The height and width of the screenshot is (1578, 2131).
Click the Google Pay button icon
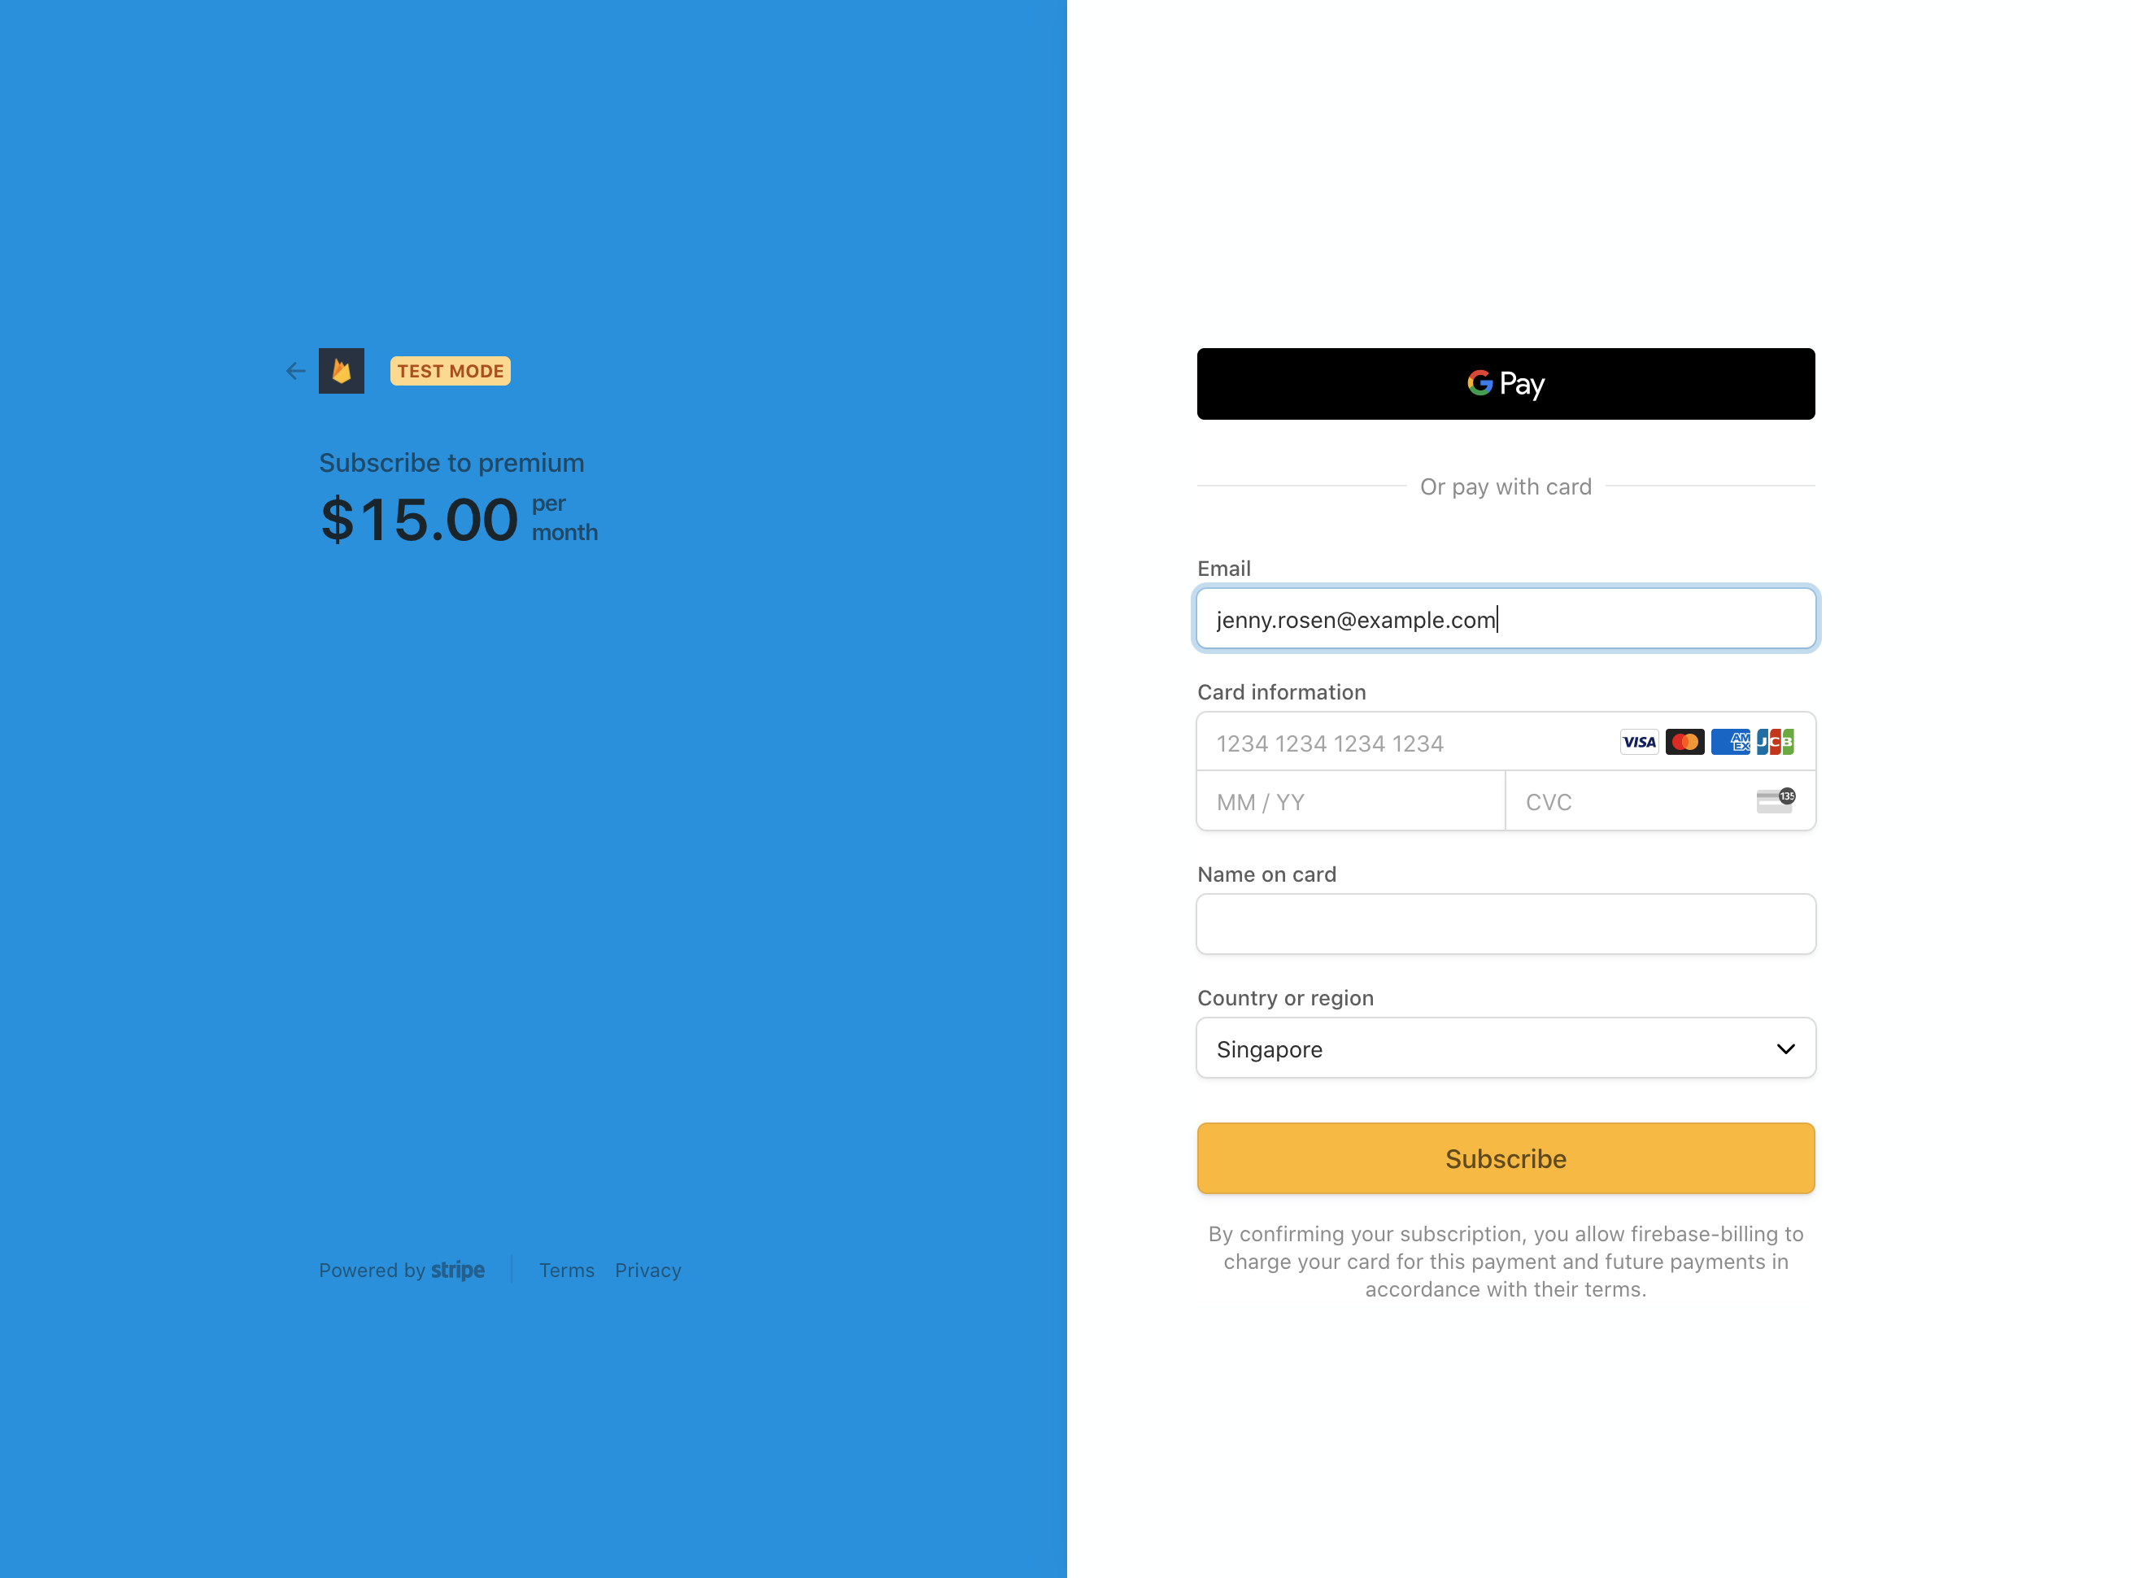click(x=1505, y=385)
